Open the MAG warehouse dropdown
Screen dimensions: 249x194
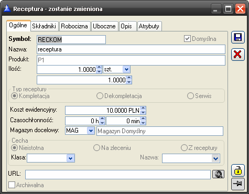point(91,131)
